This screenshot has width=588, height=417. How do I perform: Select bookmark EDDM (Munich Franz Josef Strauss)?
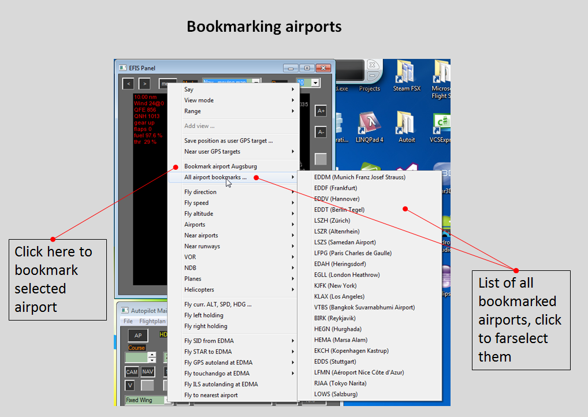click(x=369, y=177)
